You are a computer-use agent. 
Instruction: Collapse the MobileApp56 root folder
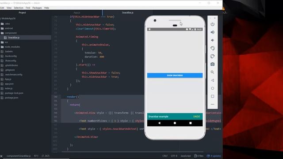pos(8,19)
